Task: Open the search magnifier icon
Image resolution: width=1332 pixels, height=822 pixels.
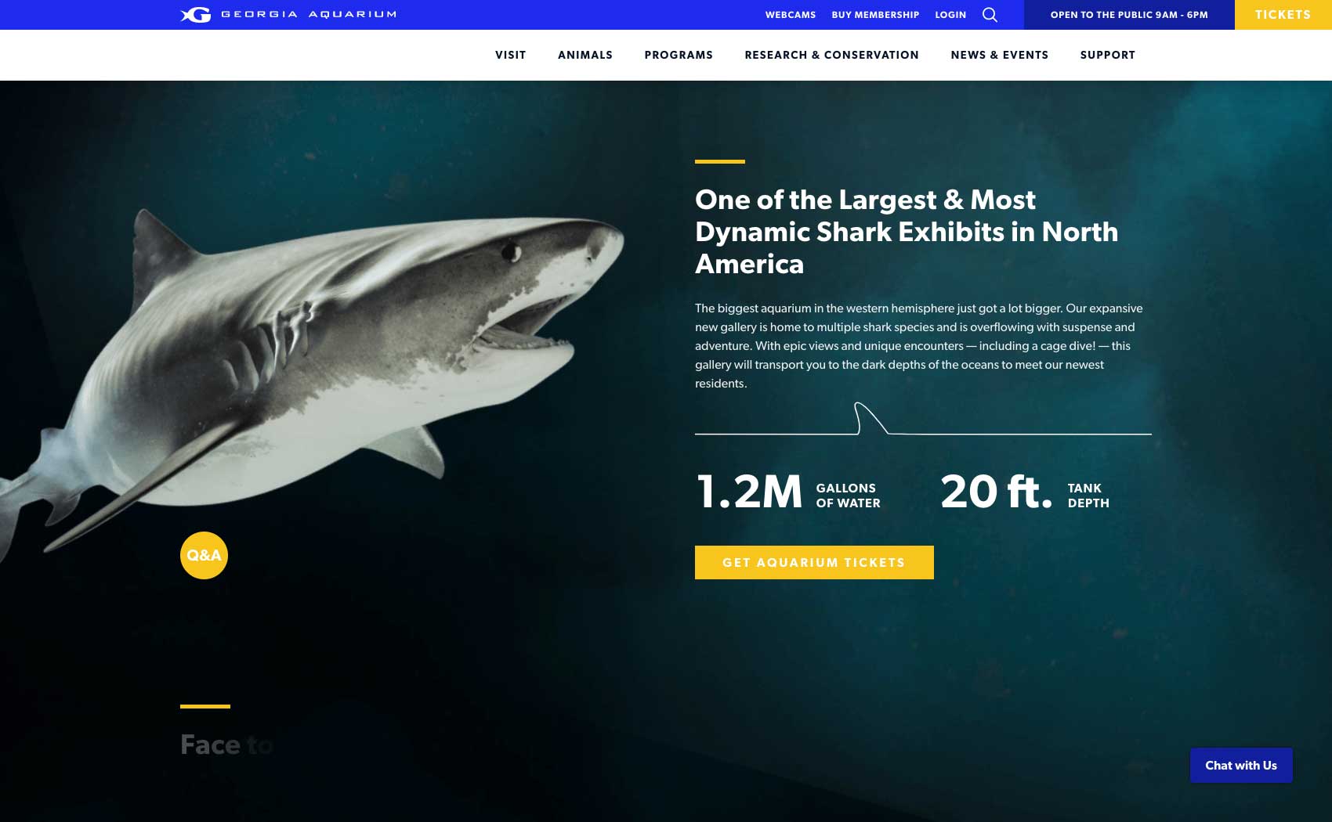Action: 990,15
